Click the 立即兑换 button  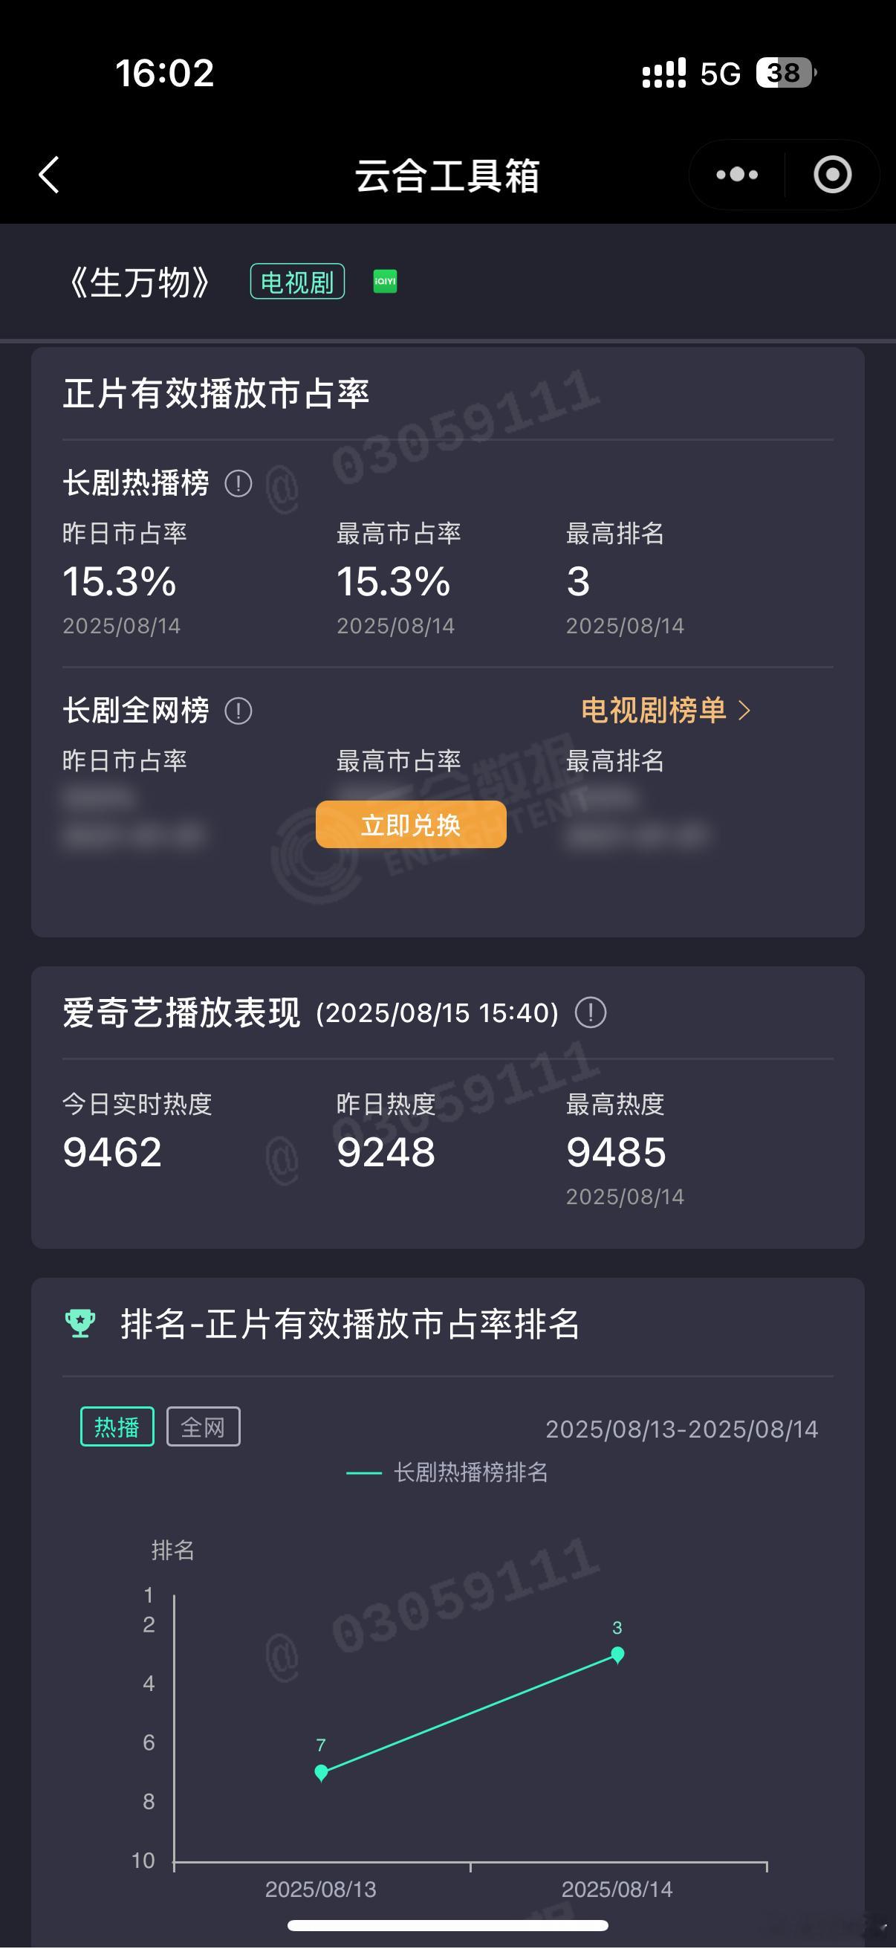411,824
